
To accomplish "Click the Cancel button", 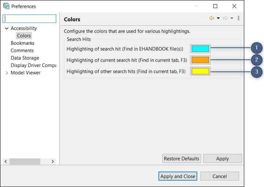I will coord(219,176).
